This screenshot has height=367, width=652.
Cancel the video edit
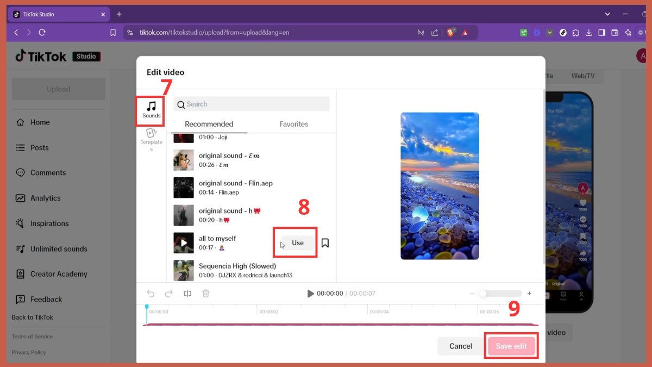click(461, 346)
